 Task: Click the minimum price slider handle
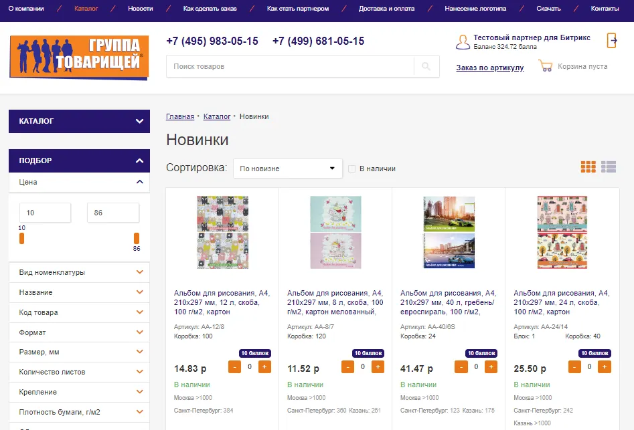pos(22,239)
